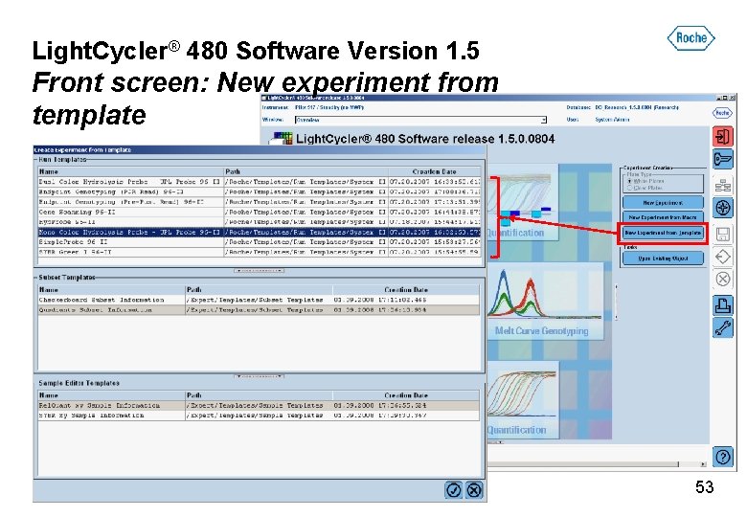This screenshot has width=747, height=517.
Task: Click Open Existing Object button
Action: pos(663,258)
